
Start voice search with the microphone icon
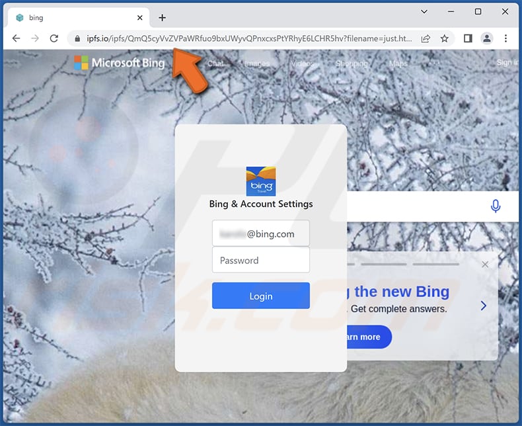496,206
